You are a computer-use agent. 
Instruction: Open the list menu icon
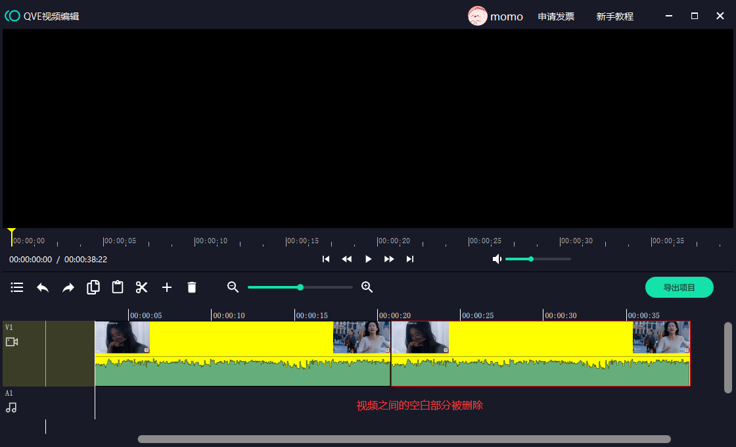coord(17,287)
